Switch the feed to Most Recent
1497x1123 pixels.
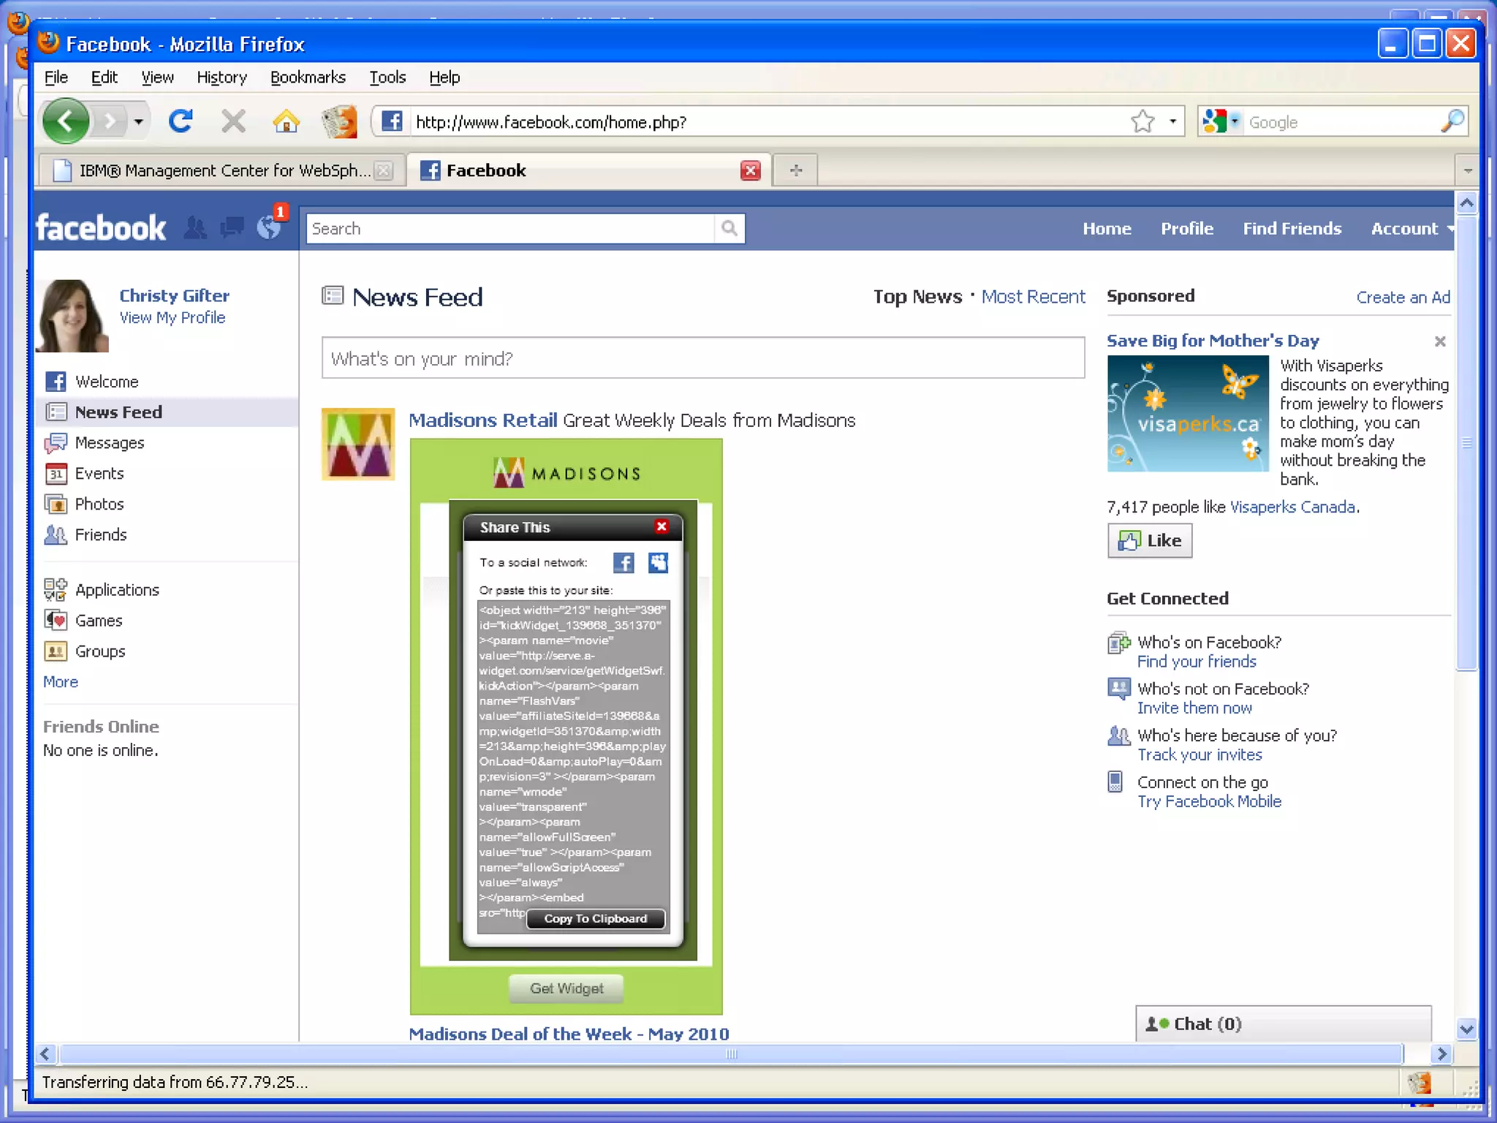[x=1032, y=297]
